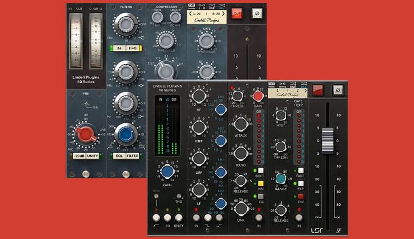Toggle phase invert icon in 80 Series plugin
Screen dimensions: 414x239
(x=257, y=13)
